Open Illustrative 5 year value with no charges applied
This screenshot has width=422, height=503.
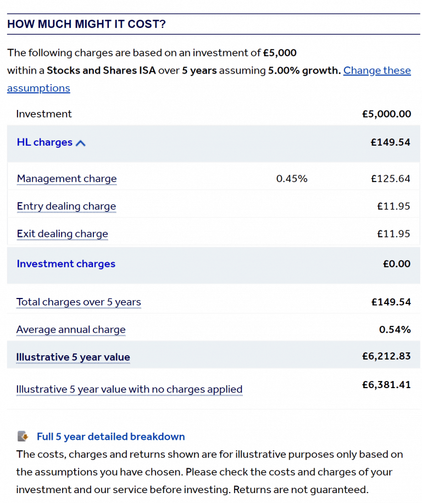130,389
